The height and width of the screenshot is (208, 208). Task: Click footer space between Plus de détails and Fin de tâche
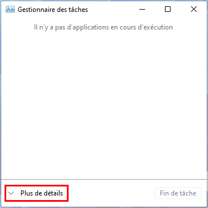pyautogui.click(x=112, y=193)
